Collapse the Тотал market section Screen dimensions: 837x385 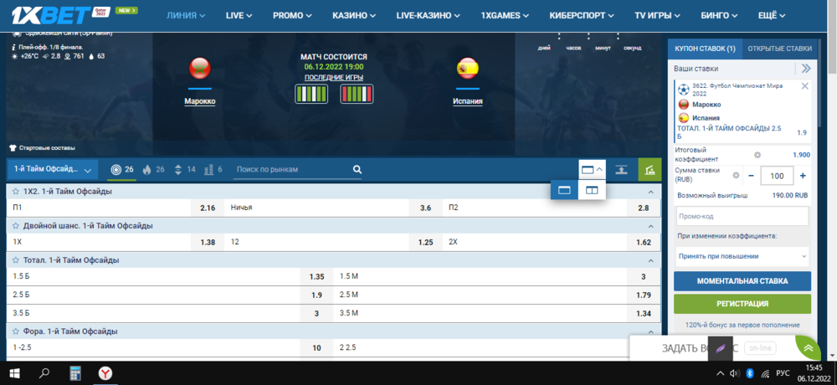[650, 260]
